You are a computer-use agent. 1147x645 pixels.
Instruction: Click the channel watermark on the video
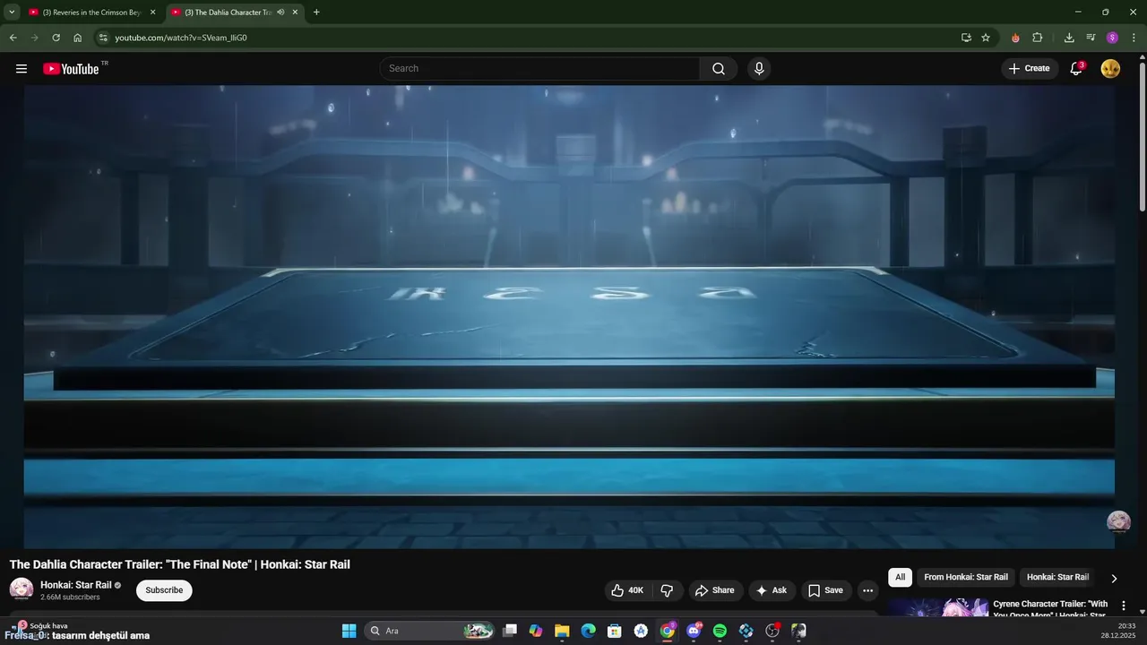coord(1118,522)
